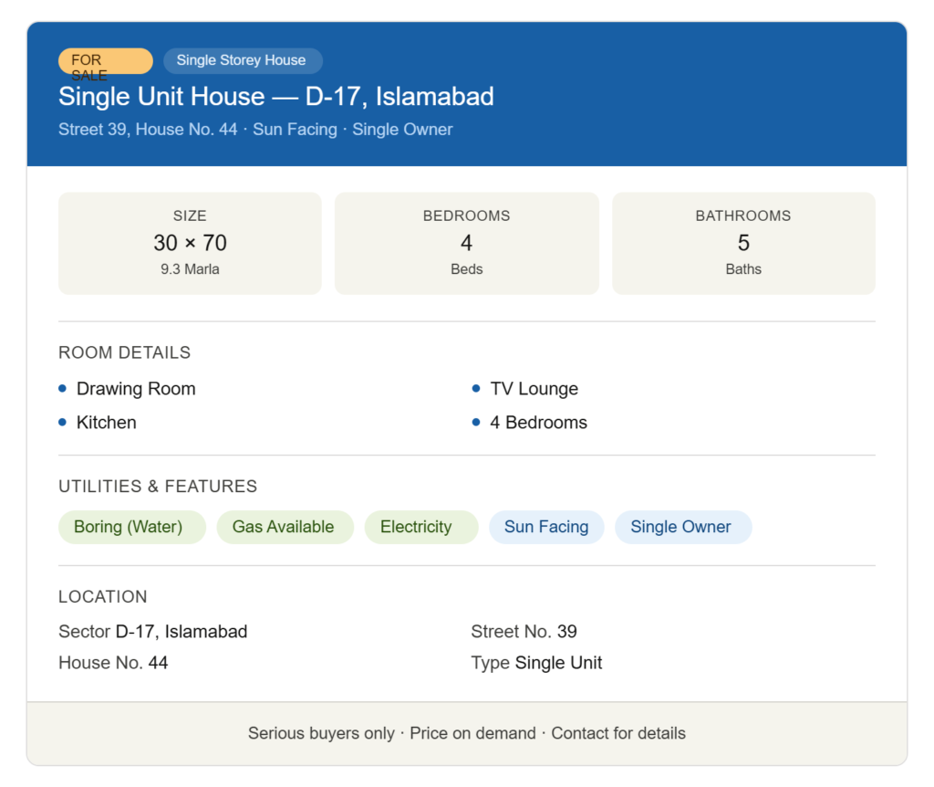
Task: Click the Kitchen list item
Action: pyautogui.click(x=98, y=422)
